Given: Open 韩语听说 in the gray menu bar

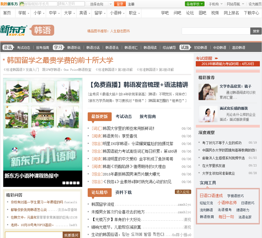Looking at the screenshot, I should point(74,48).
